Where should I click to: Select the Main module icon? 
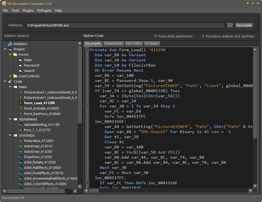pos(15,87)
